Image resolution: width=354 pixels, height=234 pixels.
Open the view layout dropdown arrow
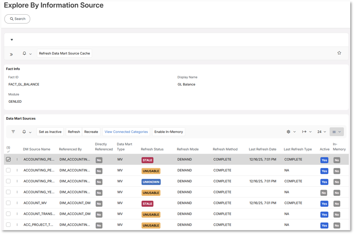340,132
